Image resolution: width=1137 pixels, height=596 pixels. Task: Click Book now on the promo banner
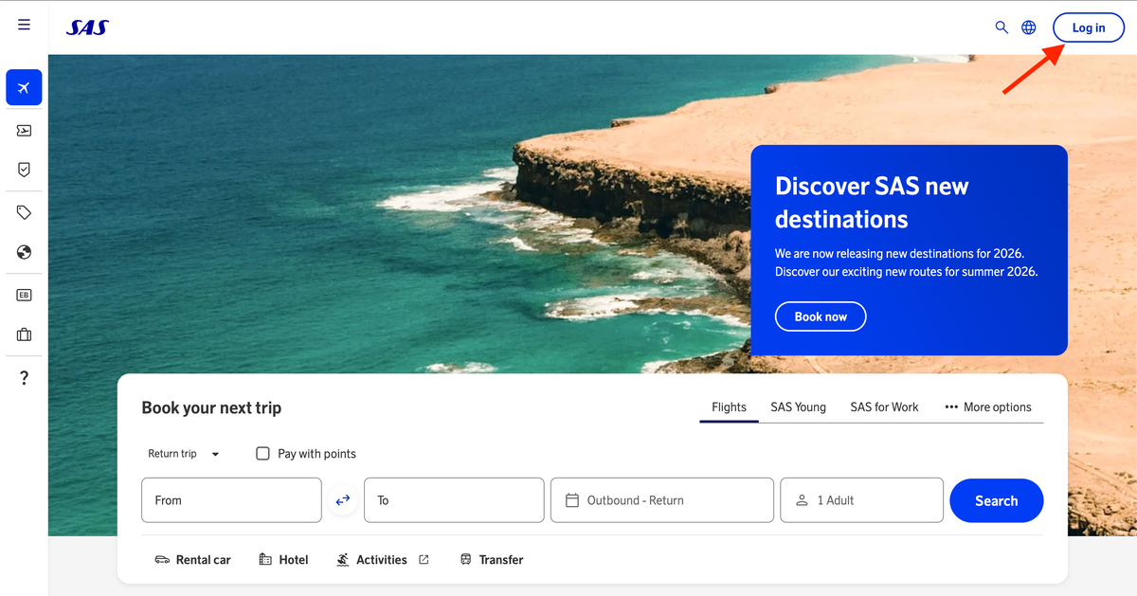click(821, 316)
